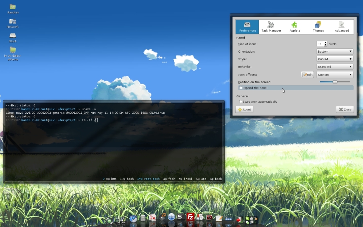Enable Start Awn automatically checkbox

(241, 101)
